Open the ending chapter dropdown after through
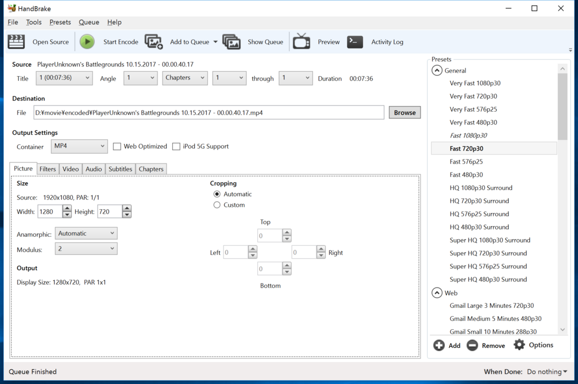Image resolution: width=578 pixels, height=384 pixels. click(x=296, y=78)
